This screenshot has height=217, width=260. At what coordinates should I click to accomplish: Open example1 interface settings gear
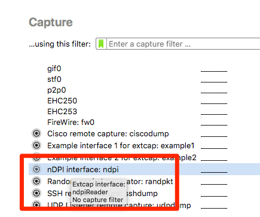[x=36, y=145]
